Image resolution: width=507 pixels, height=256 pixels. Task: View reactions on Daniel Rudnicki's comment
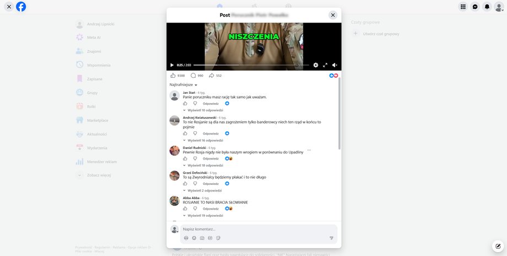pos(229,158)
